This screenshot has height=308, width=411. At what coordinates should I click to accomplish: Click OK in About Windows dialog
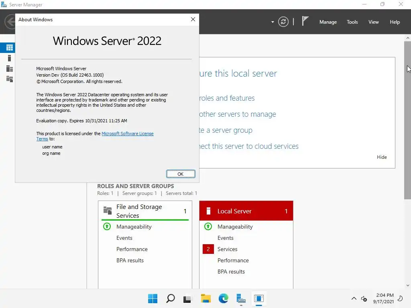[181, 174]
